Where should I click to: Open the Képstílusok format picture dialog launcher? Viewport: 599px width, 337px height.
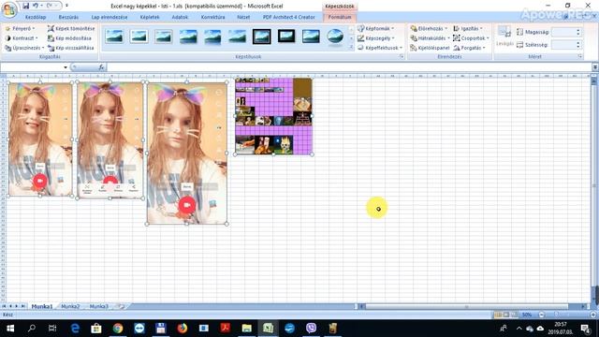point(402,56)
